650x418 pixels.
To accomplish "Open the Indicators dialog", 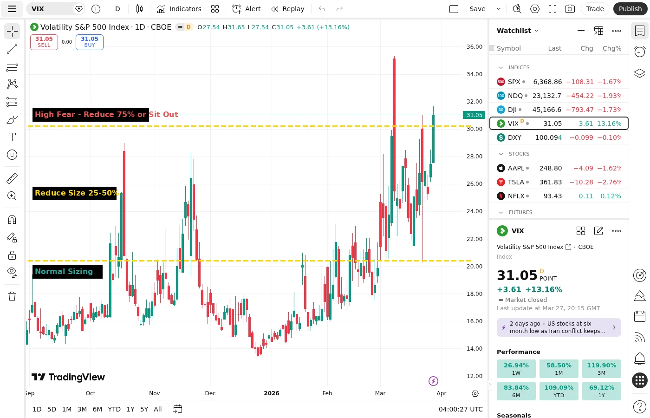I will tap(179, 9).
